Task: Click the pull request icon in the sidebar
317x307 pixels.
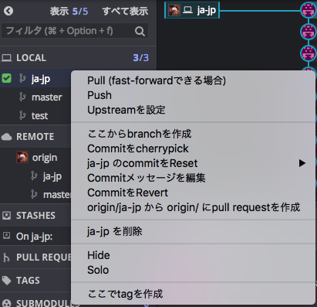Action: click(x=6, y=258)
